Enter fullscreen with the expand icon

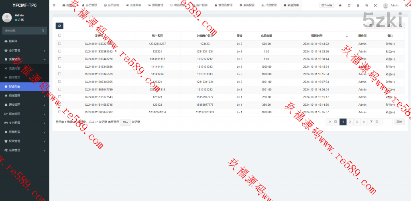tap(375, 6)
